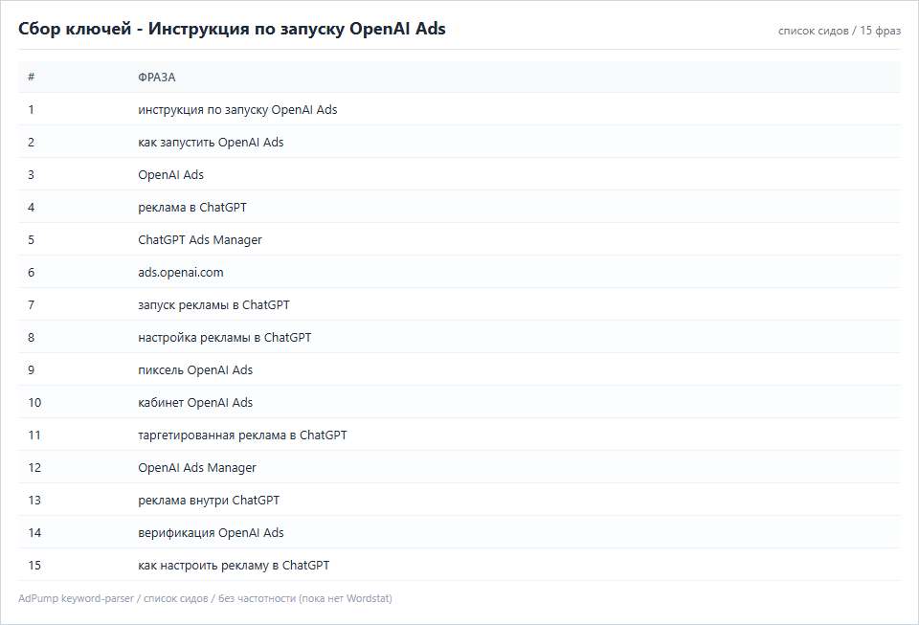Screen dimensions: 919x625
Task: Select phrase "пиксель OpenAI Ads"
Action: click(x=195, y=370)
